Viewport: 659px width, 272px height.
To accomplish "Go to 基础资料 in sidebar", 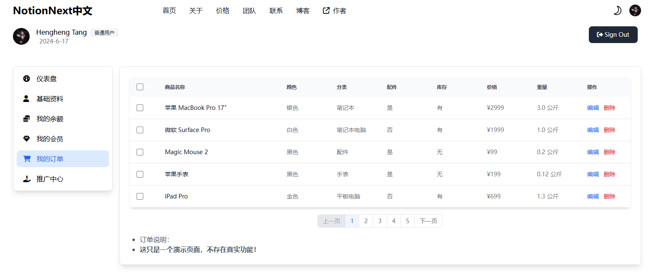I will (x=63, y=99).
